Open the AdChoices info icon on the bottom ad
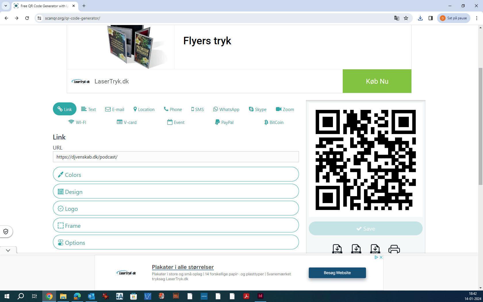This screenshot has height=302, width=483. [376, 257]
